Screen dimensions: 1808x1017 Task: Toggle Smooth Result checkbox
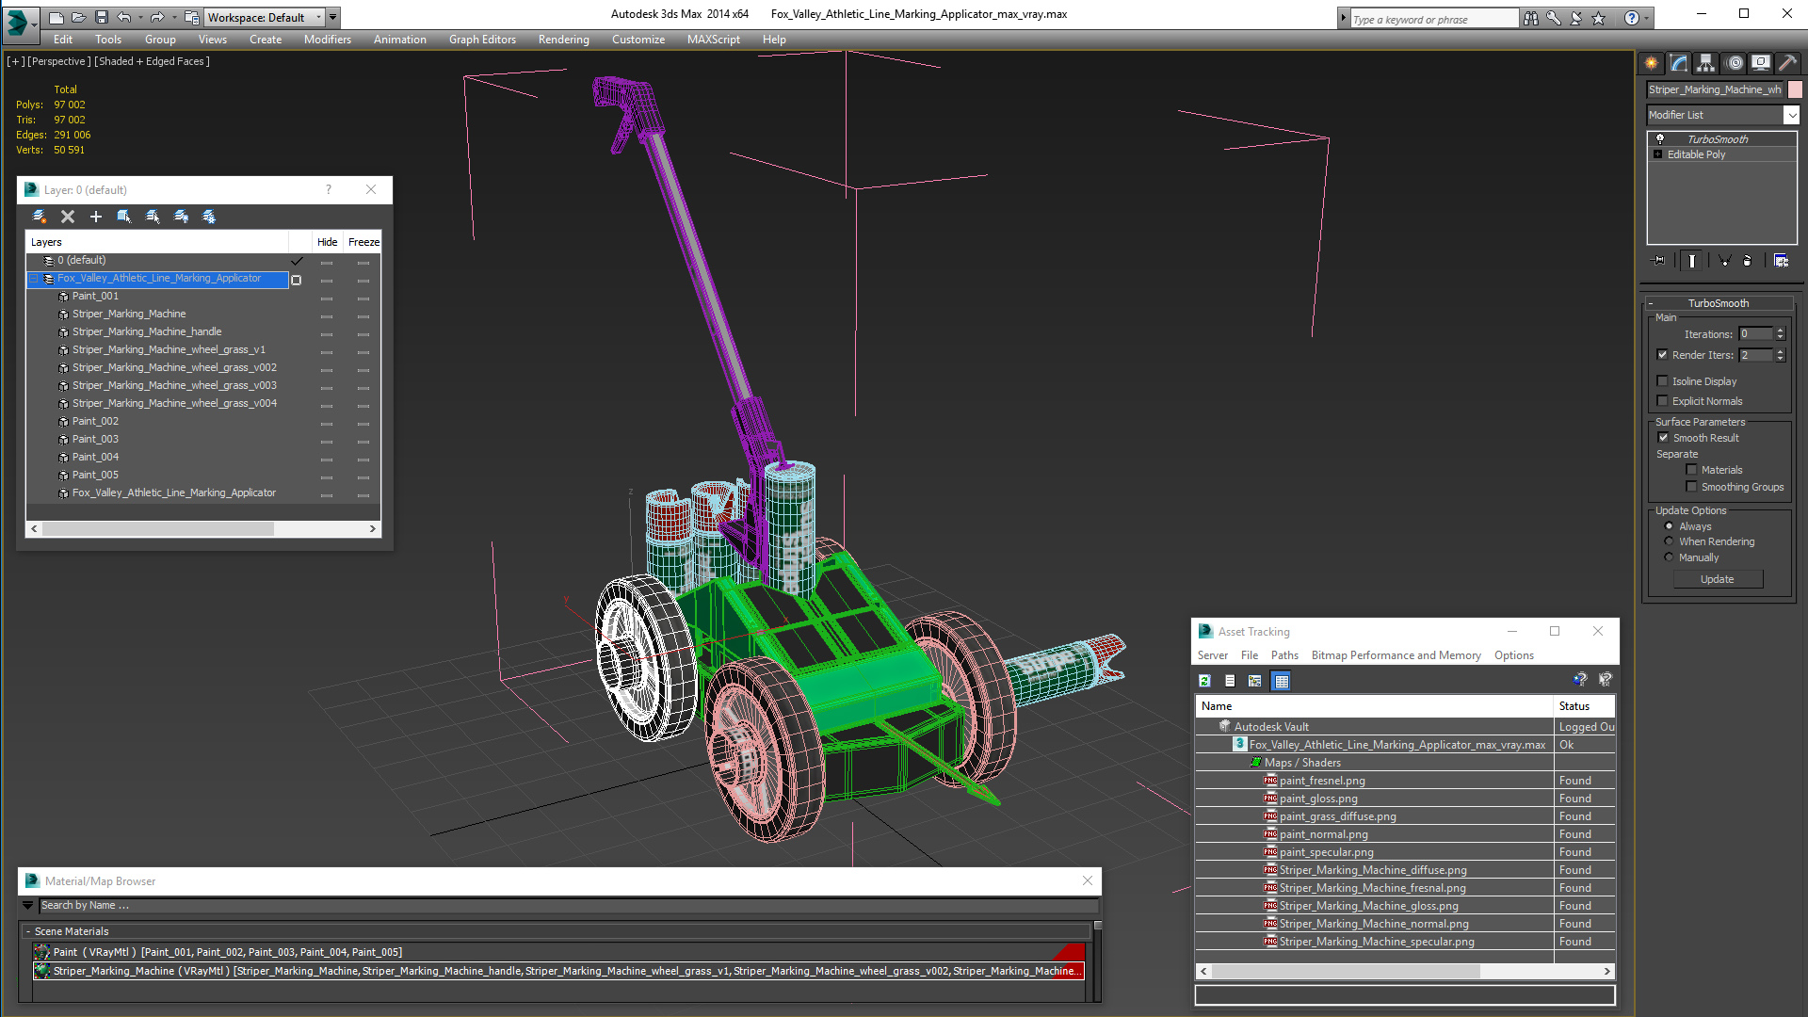click(1663, 438)
